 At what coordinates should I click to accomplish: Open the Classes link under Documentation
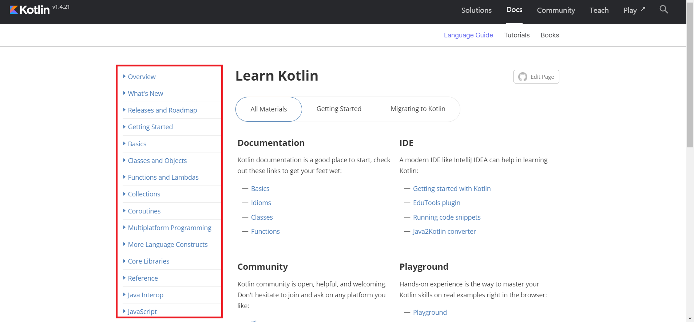(262, 217)
